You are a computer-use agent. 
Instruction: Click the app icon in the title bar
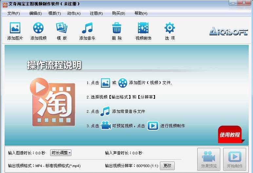tap(5, 4)
